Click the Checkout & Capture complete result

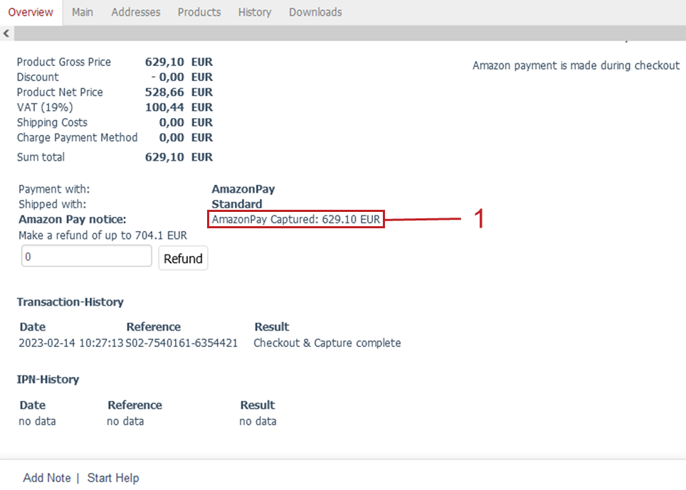coord(327,343)
